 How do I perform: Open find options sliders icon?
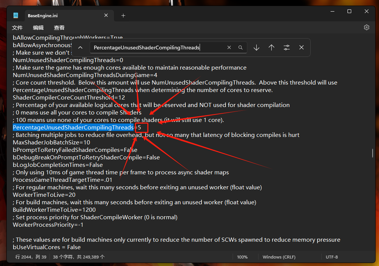tap(287, 48)
